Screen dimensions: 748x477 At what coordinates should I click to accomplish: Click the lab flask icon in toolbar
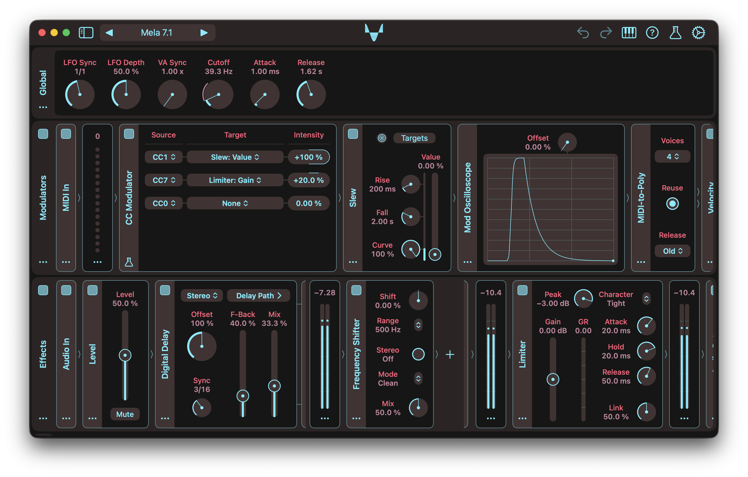(x=675, y=33)
